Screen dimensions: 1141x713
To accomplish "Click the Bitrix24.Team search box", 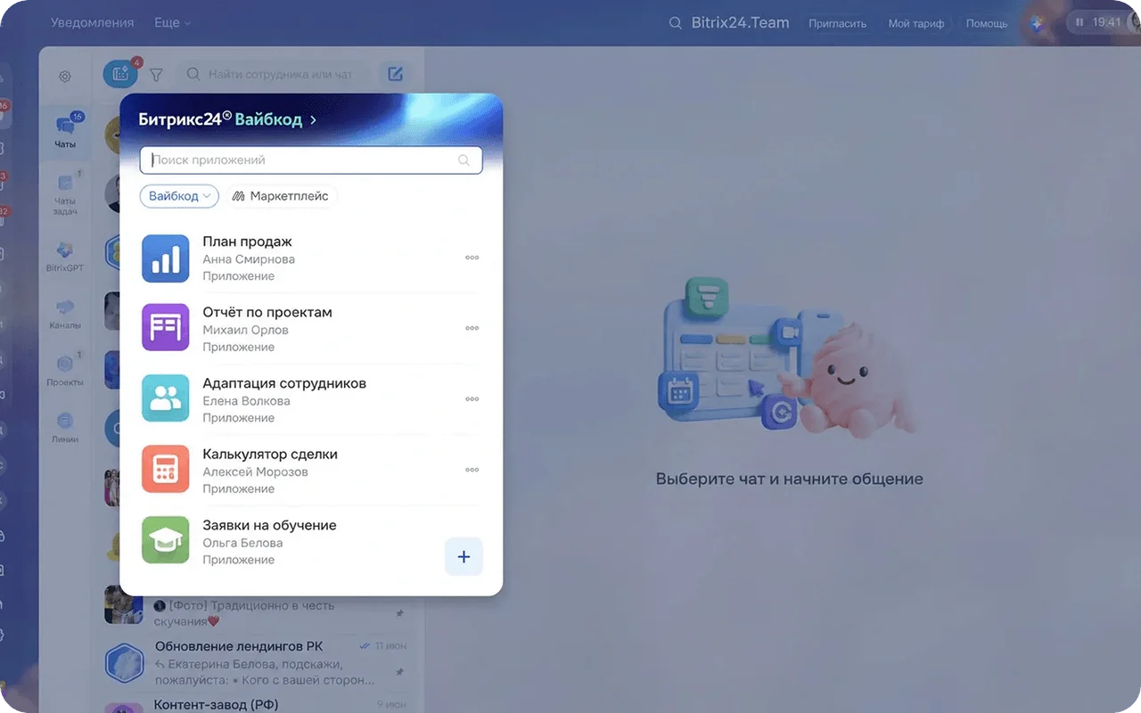I will [729, 22].
